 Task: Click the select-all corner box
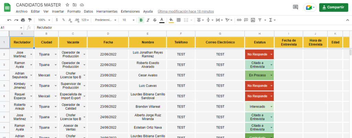(x=4, y=34)
